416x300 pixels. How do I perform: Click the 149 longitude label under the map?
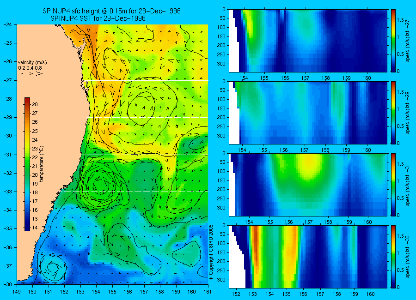[x=17, y=292]
